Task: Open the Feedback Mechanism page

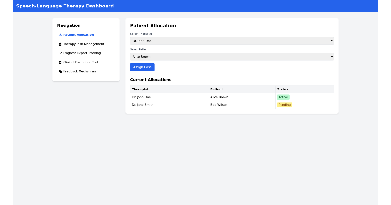Action: [80, 71]
